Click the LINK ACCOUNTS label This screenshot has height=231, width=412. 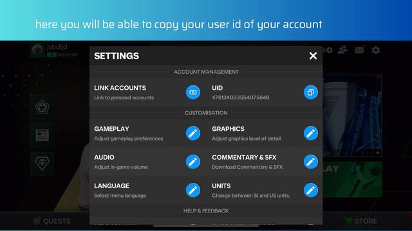click(120, 88)
